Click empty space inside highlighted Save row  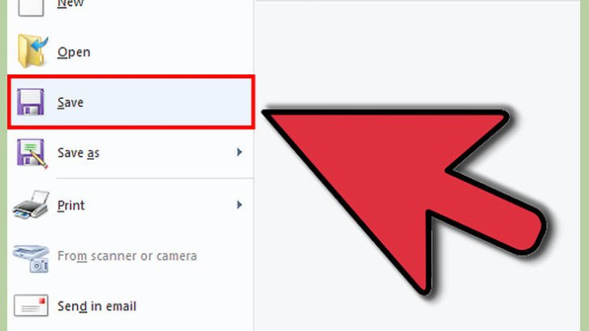click(x=169, y=102)
